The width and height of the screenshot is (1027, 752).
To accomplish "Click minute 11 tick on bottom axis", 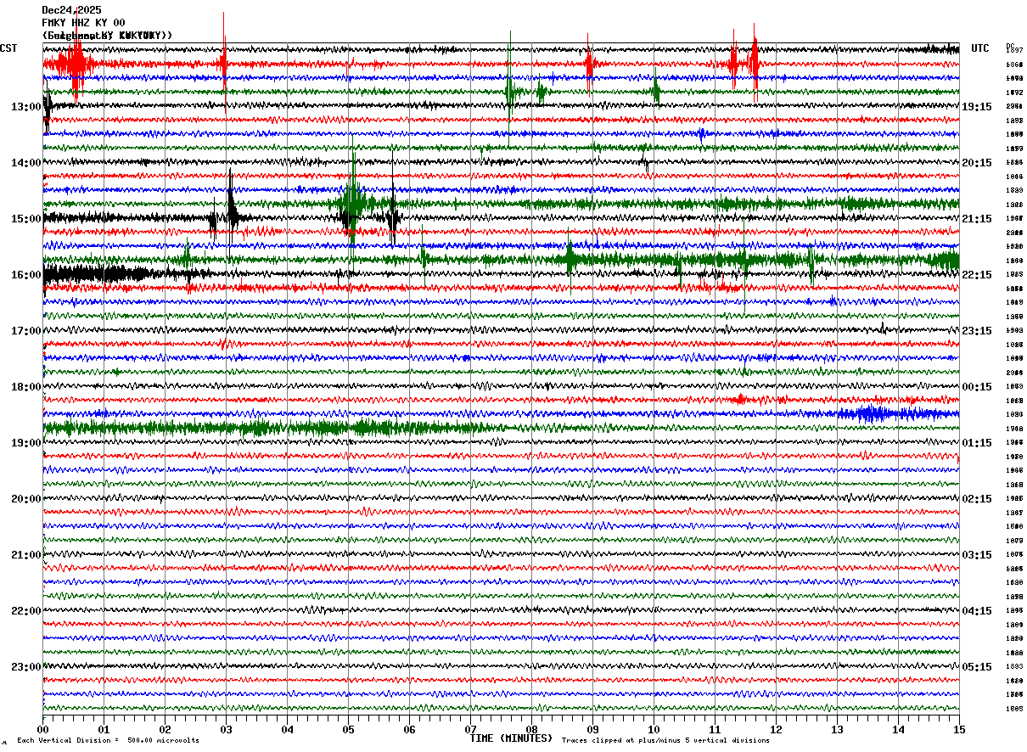I will 715,729.
